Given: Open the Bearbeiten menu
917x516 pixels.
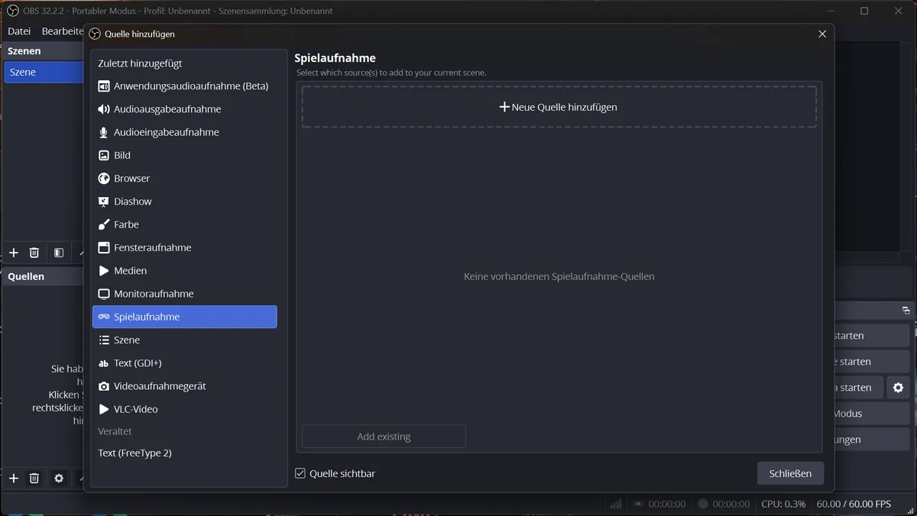Looking at the screenshot, I should pyautogui.click(x=63, y=31).
